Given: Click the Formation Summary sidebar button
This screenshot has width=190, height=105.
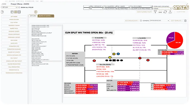Looking at the screenshot, I should (14, 49).
